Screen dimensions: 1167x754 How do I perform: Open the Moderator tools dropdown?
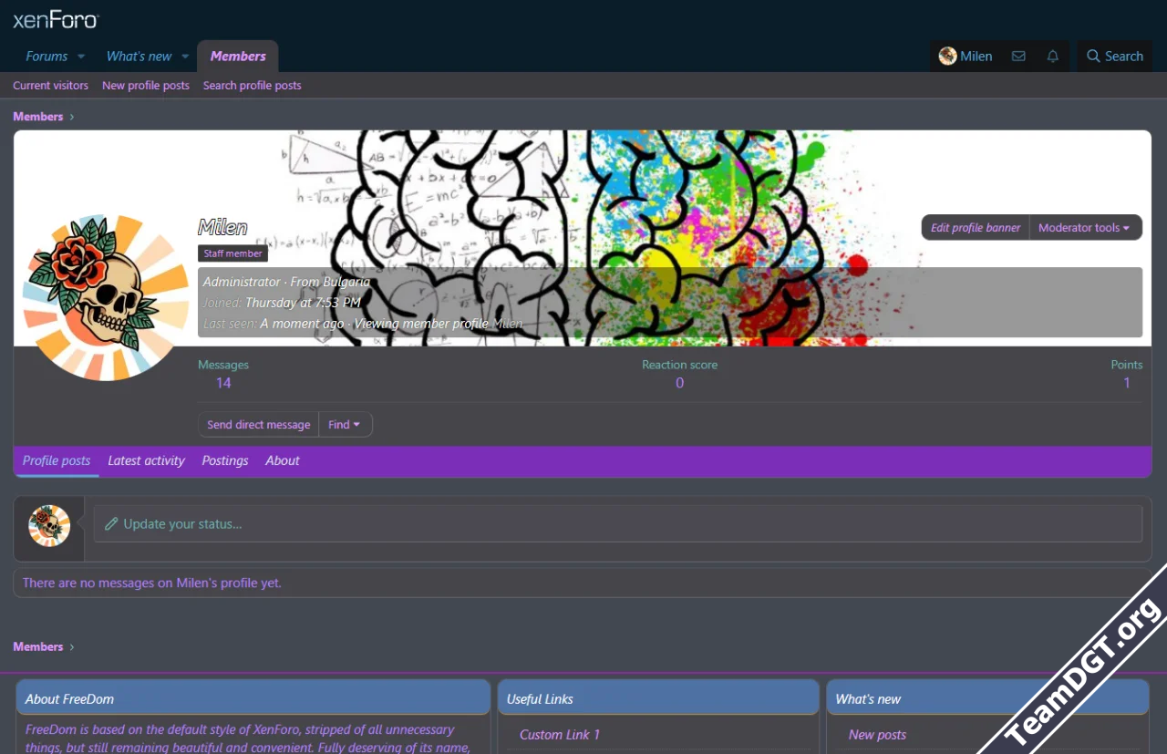pos(1084,228)
